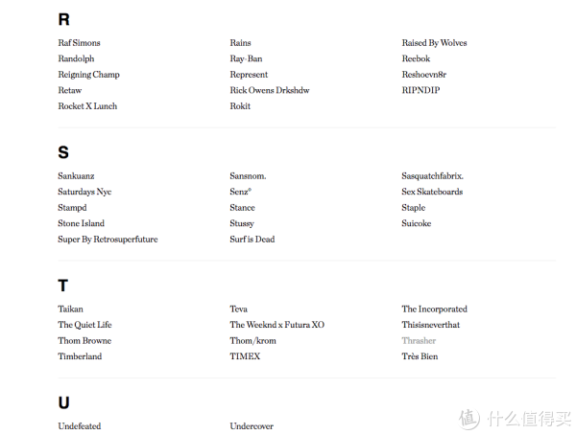This screenshot has width=576, height=435.
Task: Select the Ray-Ban brand link
Action: point(246,58)
